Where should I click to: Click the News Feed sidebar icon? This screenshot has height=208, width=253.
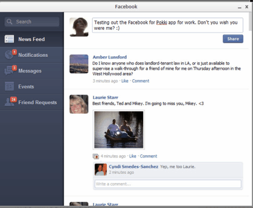click(x=9, y=39)
